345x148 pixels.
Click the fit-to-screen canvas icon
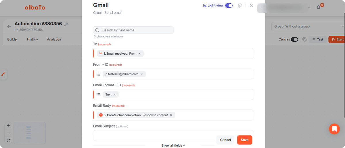point(8,140)
